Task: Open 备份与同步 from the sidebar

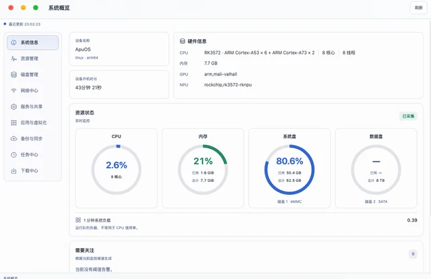Action: pyautogui.click(x=33, y=139)
